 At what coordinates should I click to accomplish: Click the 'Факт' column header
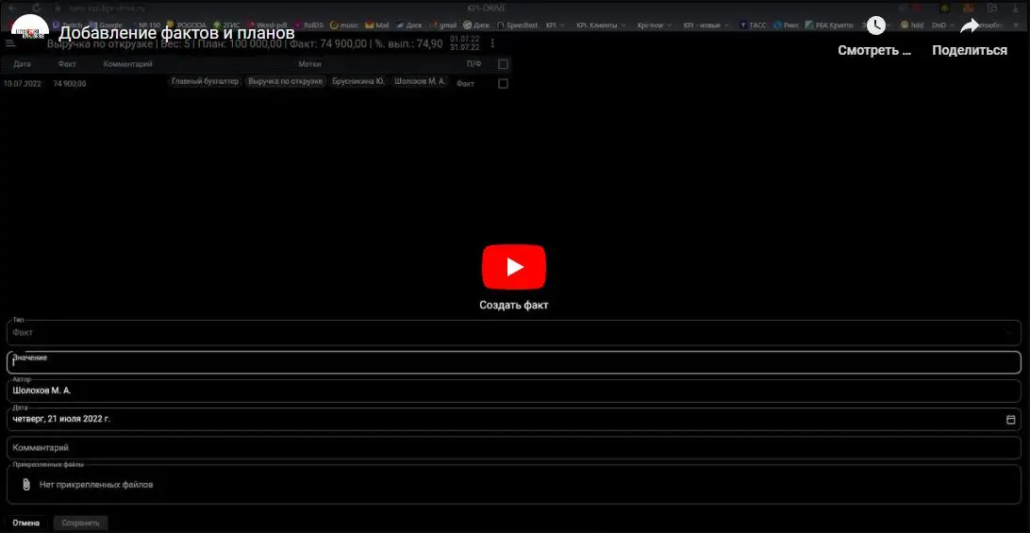click(x=66, y=64)
